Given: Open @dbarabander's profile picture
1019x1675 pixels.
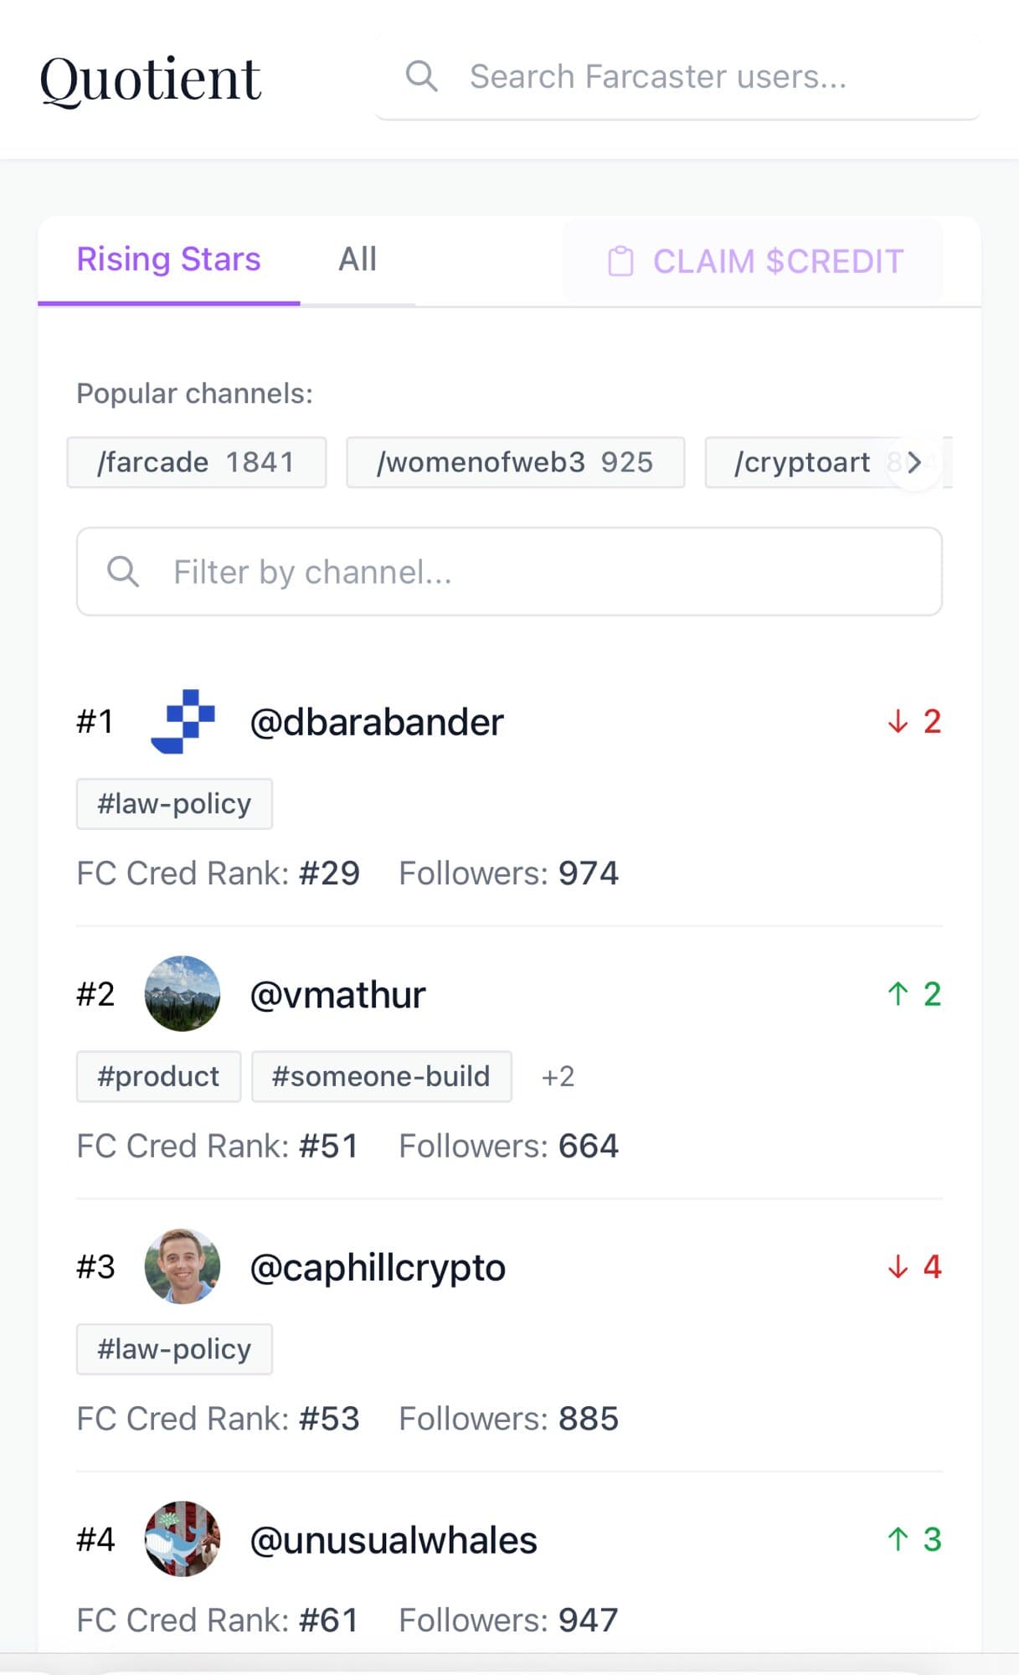Looking at the screenshot, I should click(x=183, y=721).
